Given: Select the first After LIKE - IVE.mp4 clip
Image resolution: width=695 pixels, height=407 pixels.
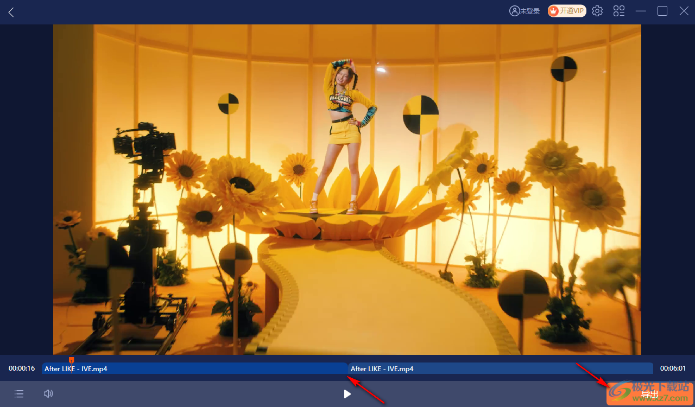Looking at the screenshot, I should (x=194, y=368).
